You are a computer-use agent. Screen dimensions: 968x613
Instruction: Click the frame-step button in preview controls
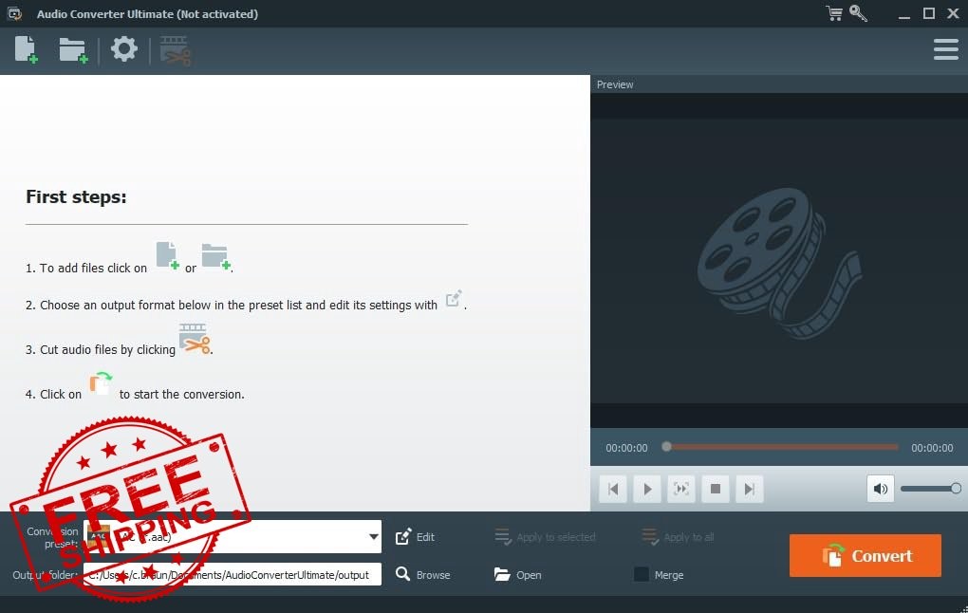pyautogui.click(x=681, y=489)
